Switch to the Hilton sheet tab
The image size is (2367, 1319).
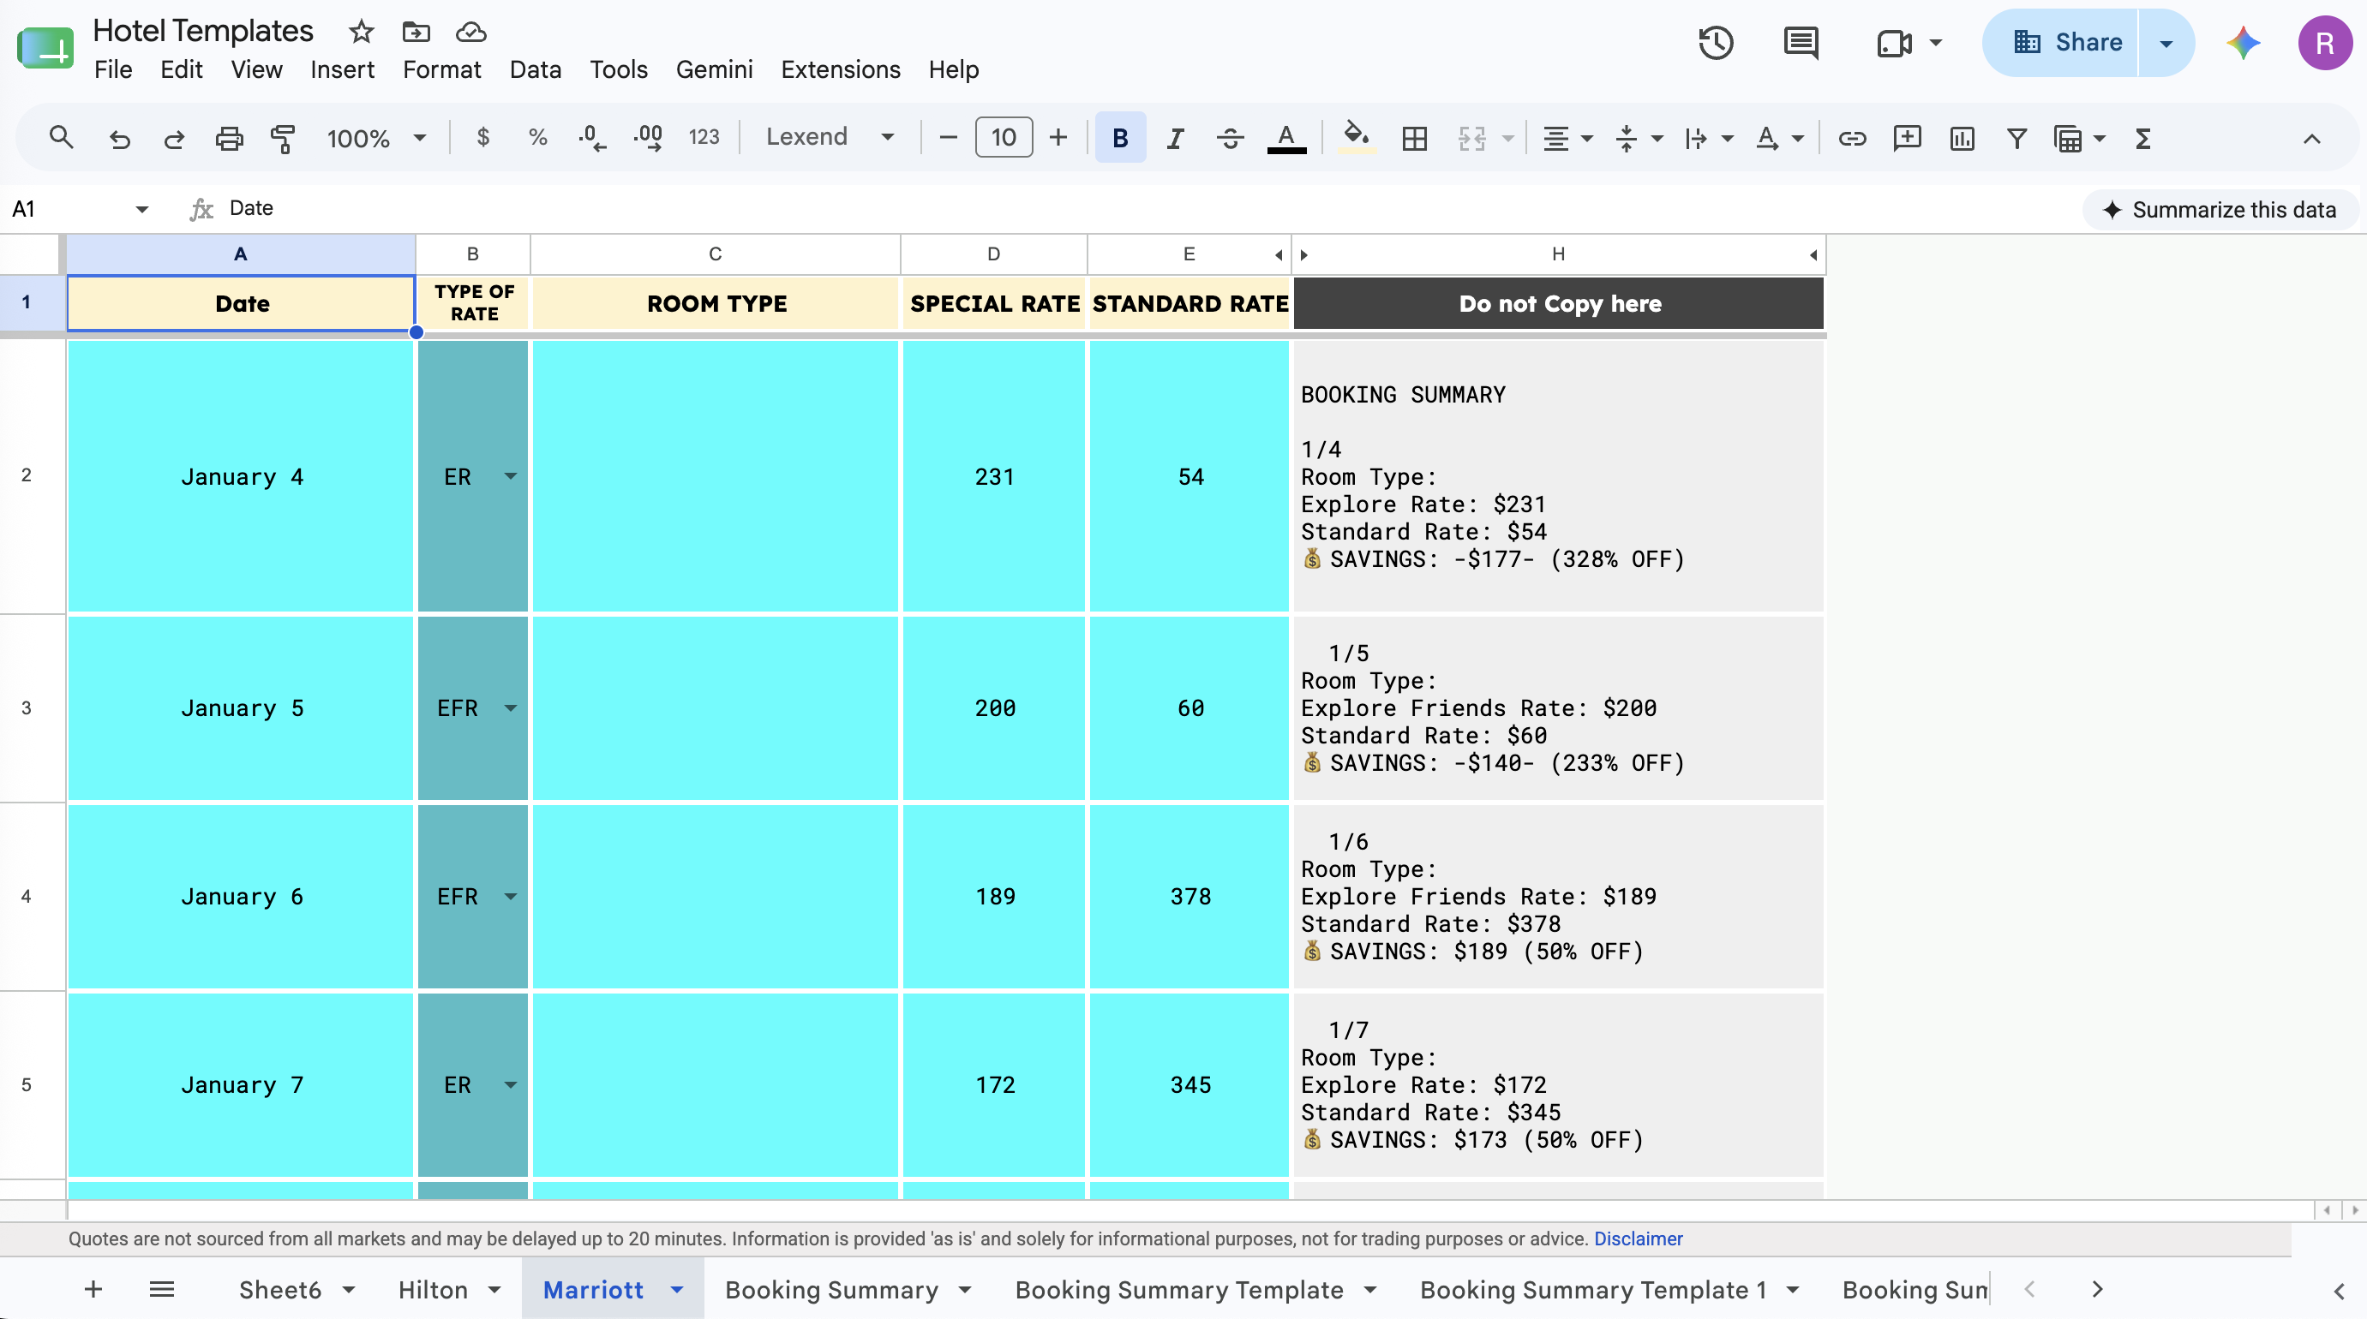433,1290
